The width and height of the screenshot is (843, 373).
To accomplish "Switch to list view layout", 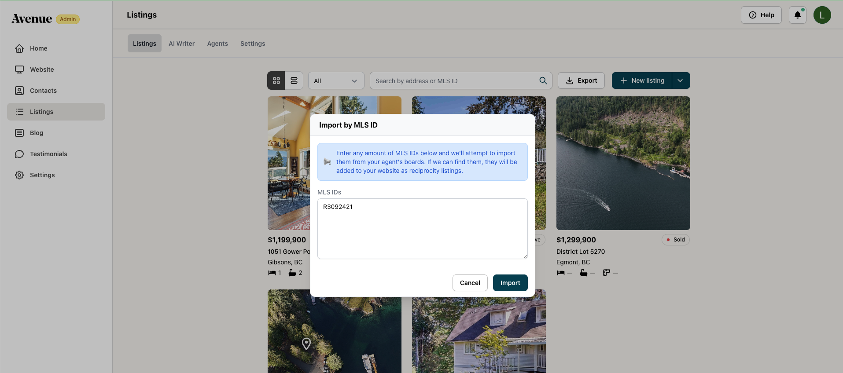I will click(294, 80).
